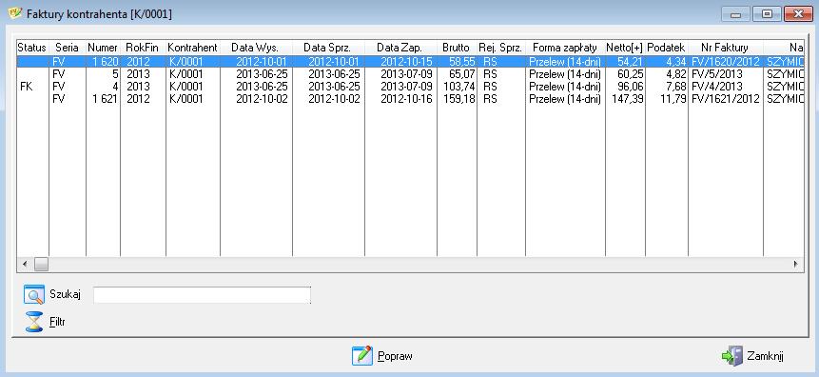Click the Podatek value 4,82
The width and height of the screenshot is (819, 377).
pos(676,74)
